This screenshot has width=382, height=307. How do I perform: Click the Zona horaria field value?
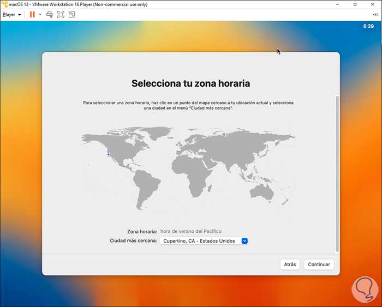pyautogui.click(x=191, y=231)
